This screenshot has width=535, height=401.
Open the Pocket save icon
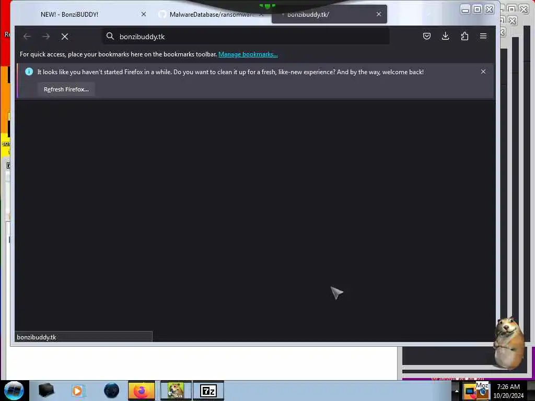[x=426, y=36]
